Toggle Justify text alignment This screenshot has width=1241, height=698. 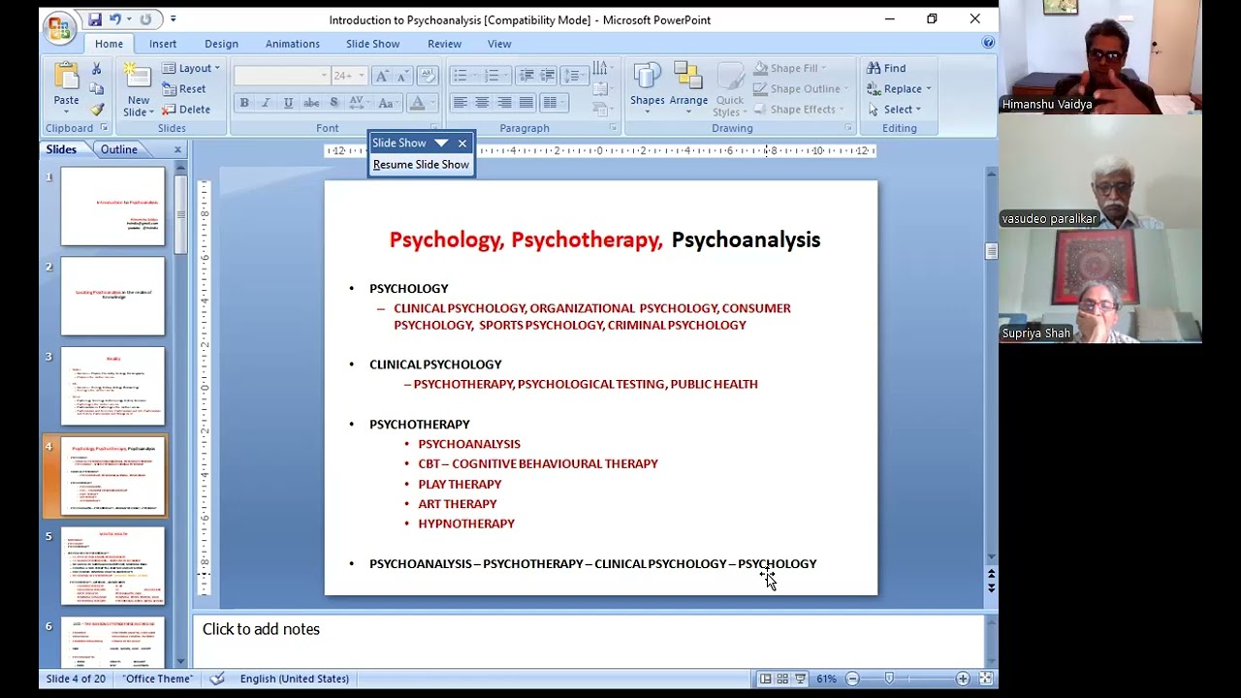click(526, 103)
